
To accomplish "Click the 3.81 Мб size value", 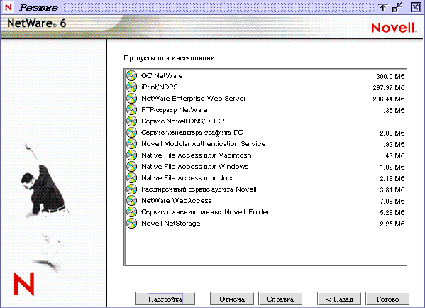I will pos(392,190).
